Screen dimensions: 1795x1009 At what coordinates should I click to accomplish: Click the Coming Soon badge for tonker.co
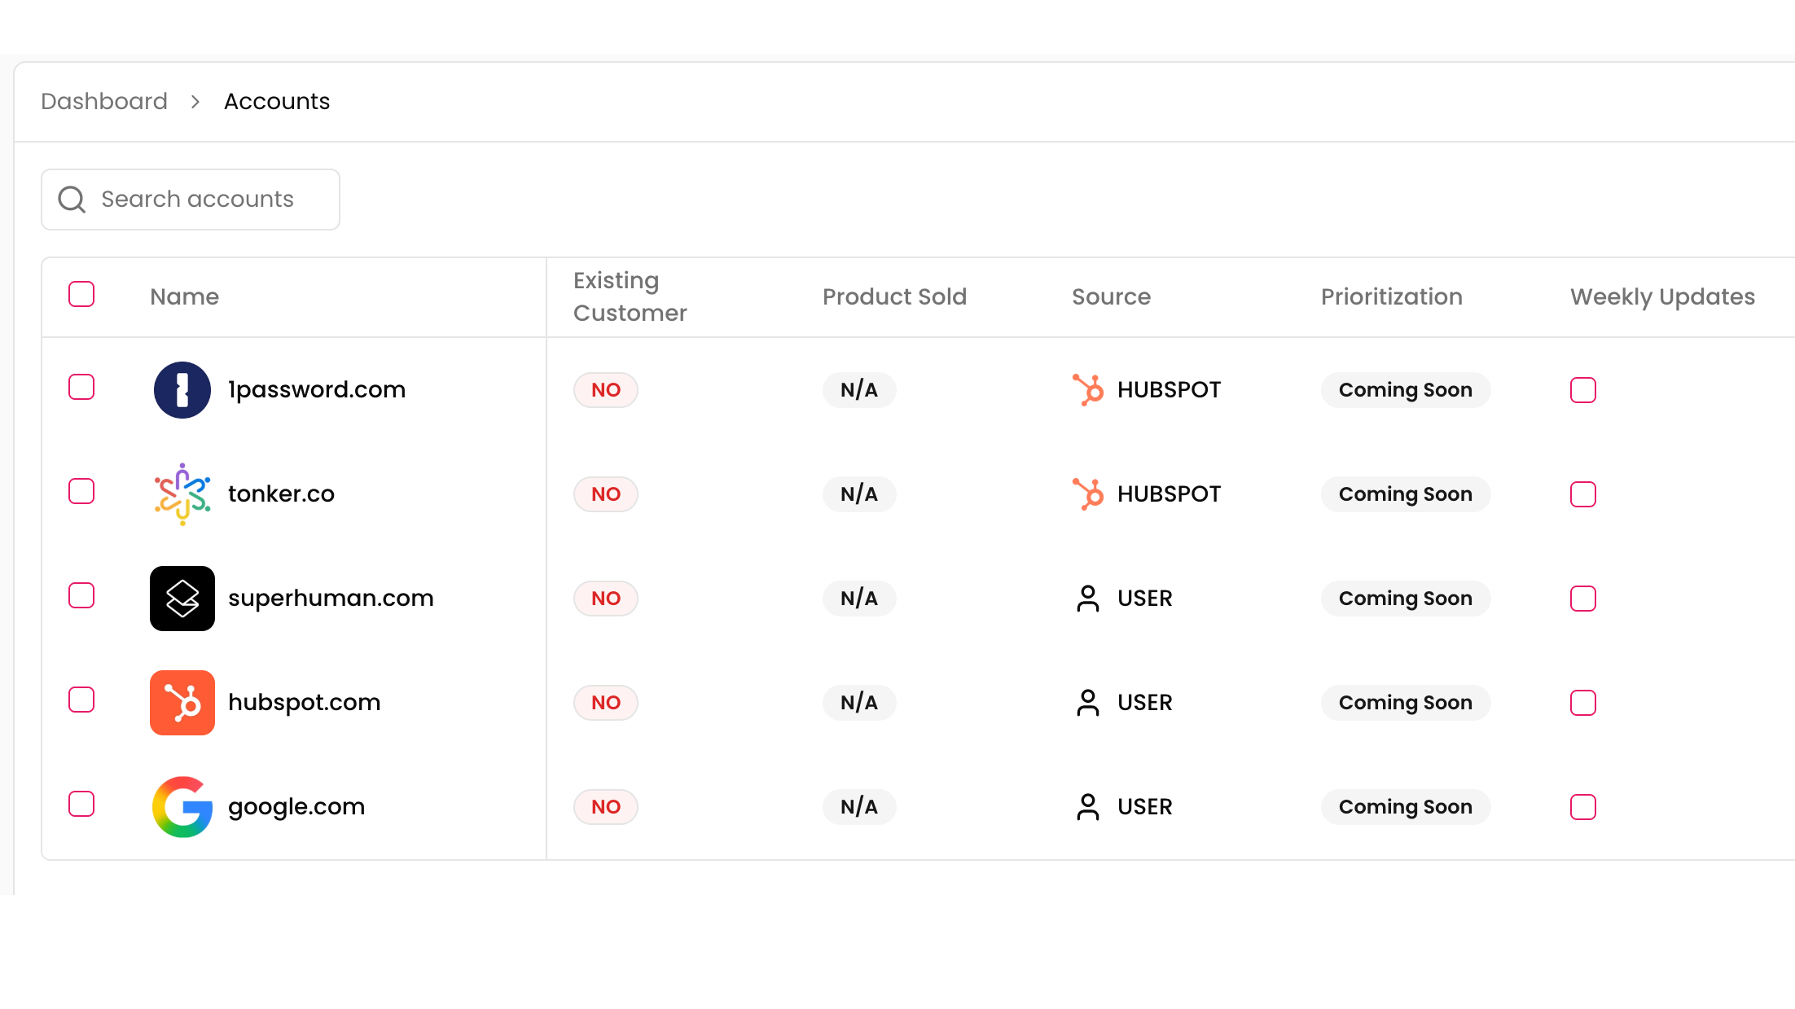click(x=1406, y=494)
